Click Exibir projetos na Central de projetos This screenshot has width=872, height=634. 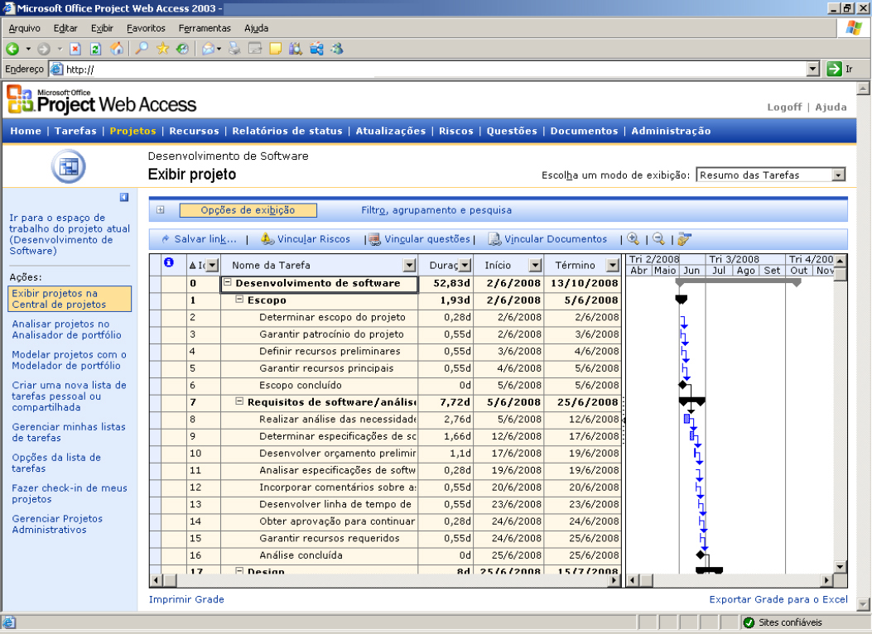(x=70, y=299)
